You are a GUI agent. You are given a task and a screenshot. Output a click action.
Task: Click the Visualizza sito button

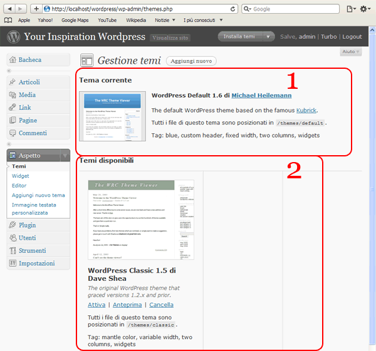170,38
